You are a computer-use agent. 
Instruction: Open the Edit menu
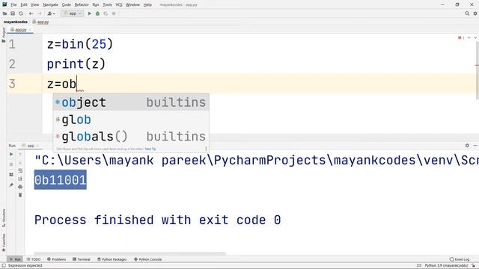[x=24, y=5]
